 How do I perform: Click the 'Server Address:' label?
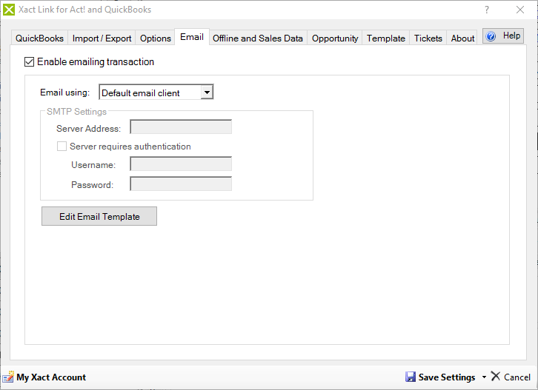point(88,129)
